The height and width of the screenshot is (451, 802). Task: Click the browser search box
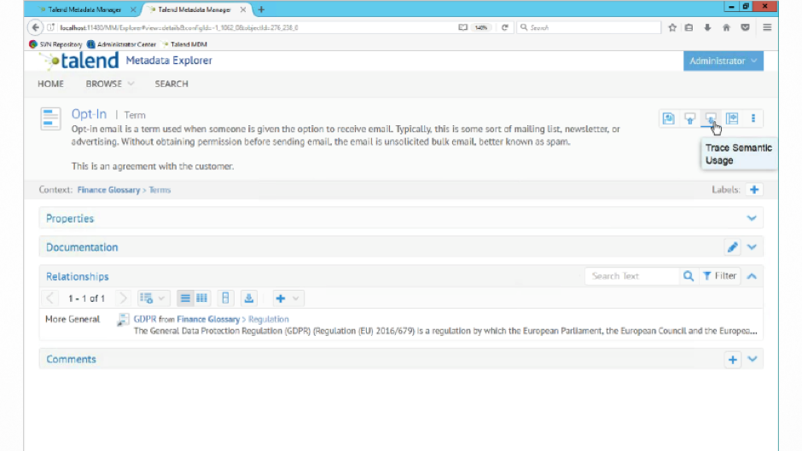(589, 27)
